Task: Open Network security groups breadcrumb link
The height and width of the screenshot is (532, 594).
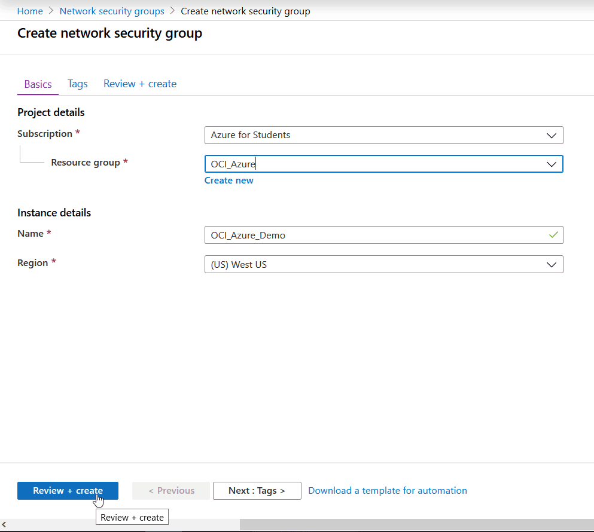Action: tap(111, 11)
